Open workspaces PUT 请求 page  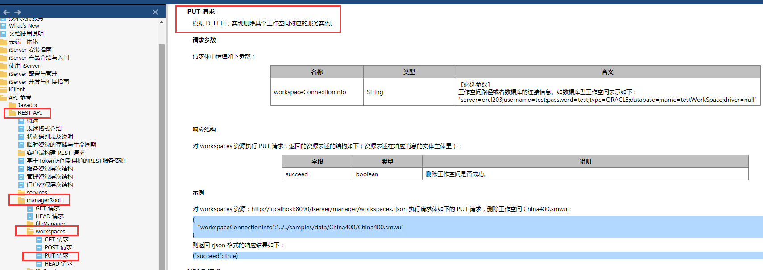point(57,256)
